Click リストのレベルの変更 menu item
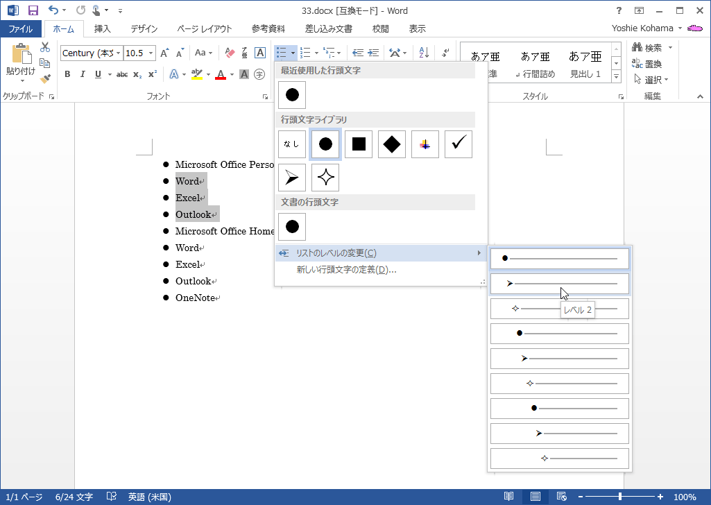Screen dimensions: 711x505 (381, 253)
